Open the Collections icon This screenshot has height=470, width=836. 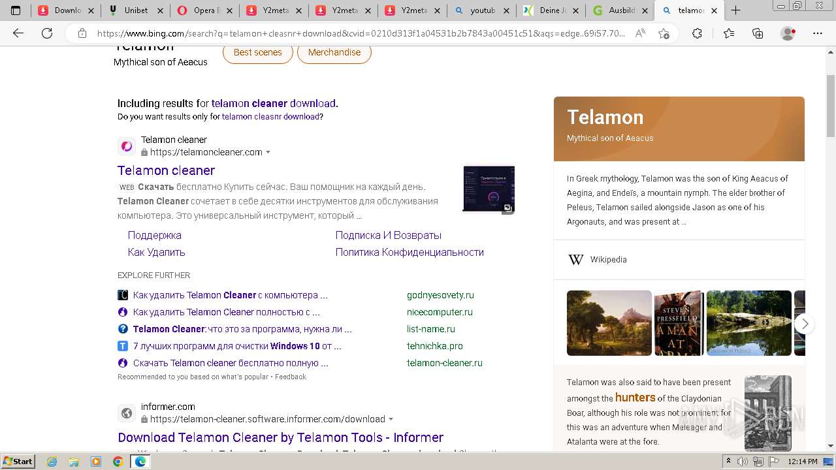(x=758, y=33)
